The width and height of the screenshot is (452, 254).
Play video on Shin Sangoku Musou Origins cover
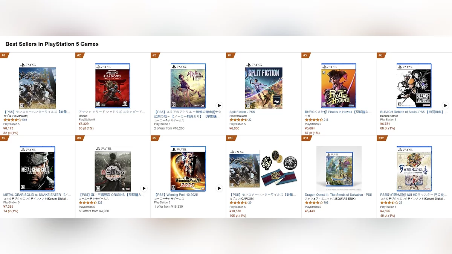144,188
